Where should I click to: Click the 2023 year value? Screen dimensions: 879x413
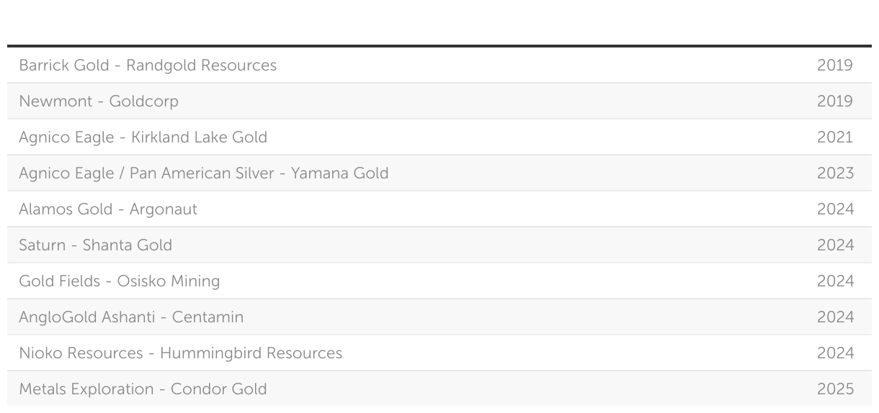pos(835,173)
